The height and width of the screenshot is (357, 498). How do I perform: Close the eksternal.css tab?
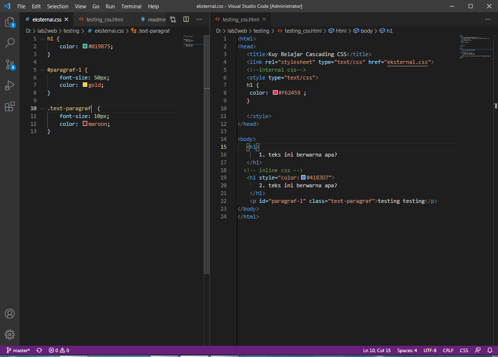(66, 20)
